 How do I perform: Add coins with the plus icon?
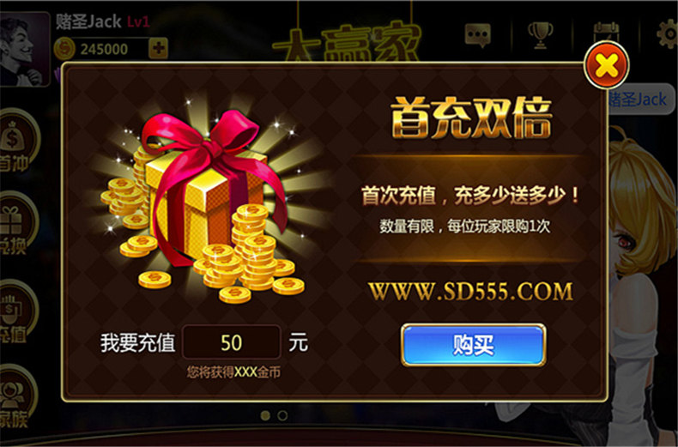[x=158, y=48]
